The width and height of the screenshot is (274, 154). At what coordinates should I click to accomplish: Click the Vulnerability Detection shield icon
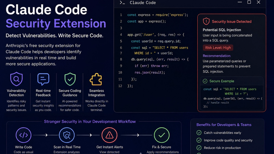coord(16,79)
